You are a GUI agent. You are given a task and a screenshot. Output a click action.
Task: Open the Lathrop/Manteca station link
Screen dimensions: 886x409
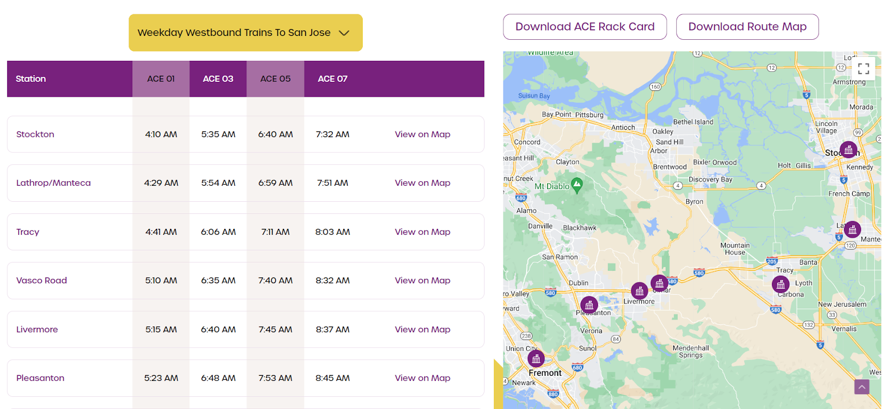(x=53, y=183)
